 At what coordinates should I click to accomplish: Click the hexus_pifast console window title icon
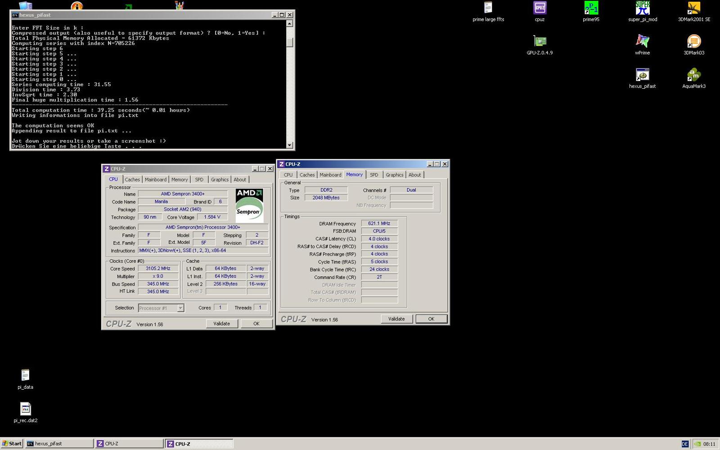click(x=15, y=15)
